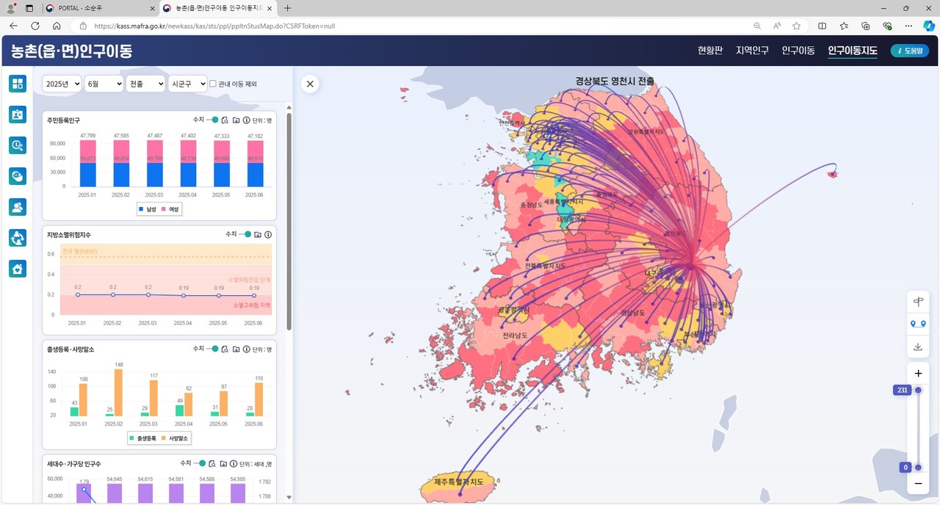The width and height of the screenshot is (940, 505).
Task: Show info icon in 주민등록인구 panel
Action: 246,120
